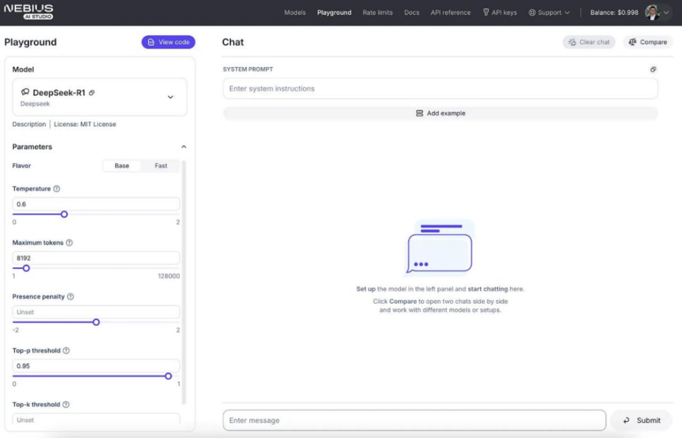
Task: Collapse the Parameters section
Action: 184,147
